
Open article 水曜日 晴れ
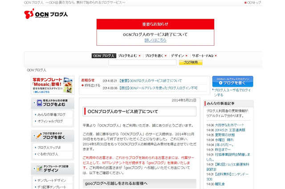(224, 140)
